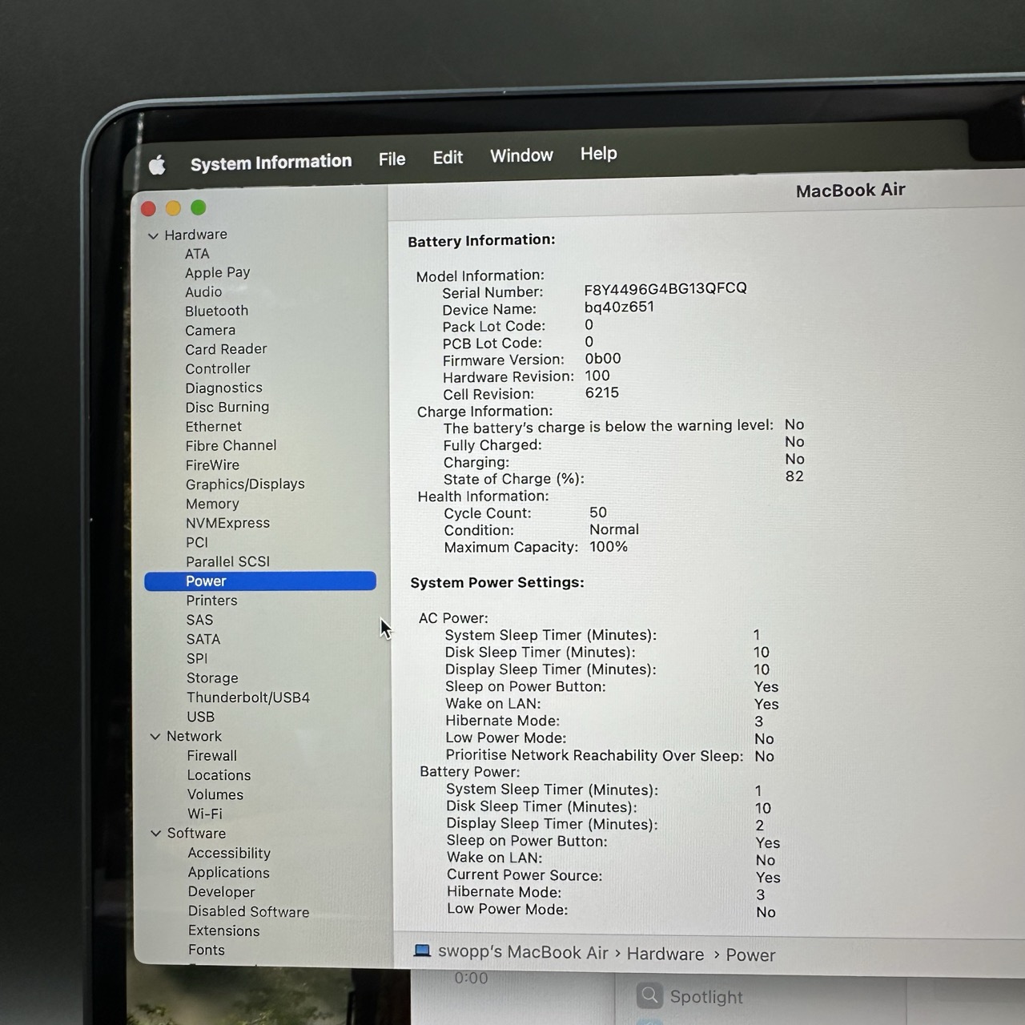Open the Window menu

[x=521, y=155]
